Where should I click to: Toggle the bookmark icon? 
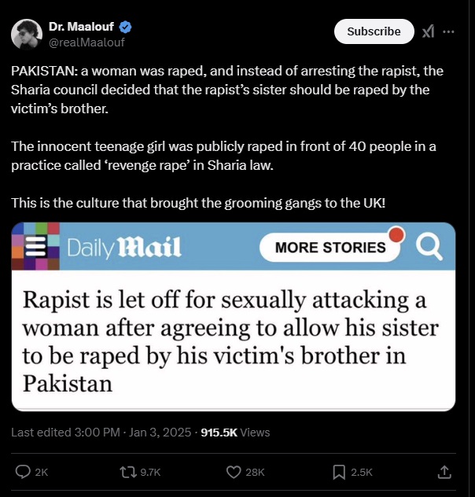pos(339,471)
